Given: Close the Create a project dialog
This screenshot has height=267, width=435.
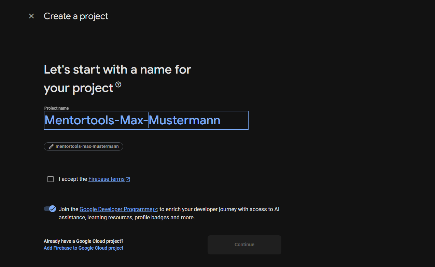Looking at the screenshot, I should [31, 16].
